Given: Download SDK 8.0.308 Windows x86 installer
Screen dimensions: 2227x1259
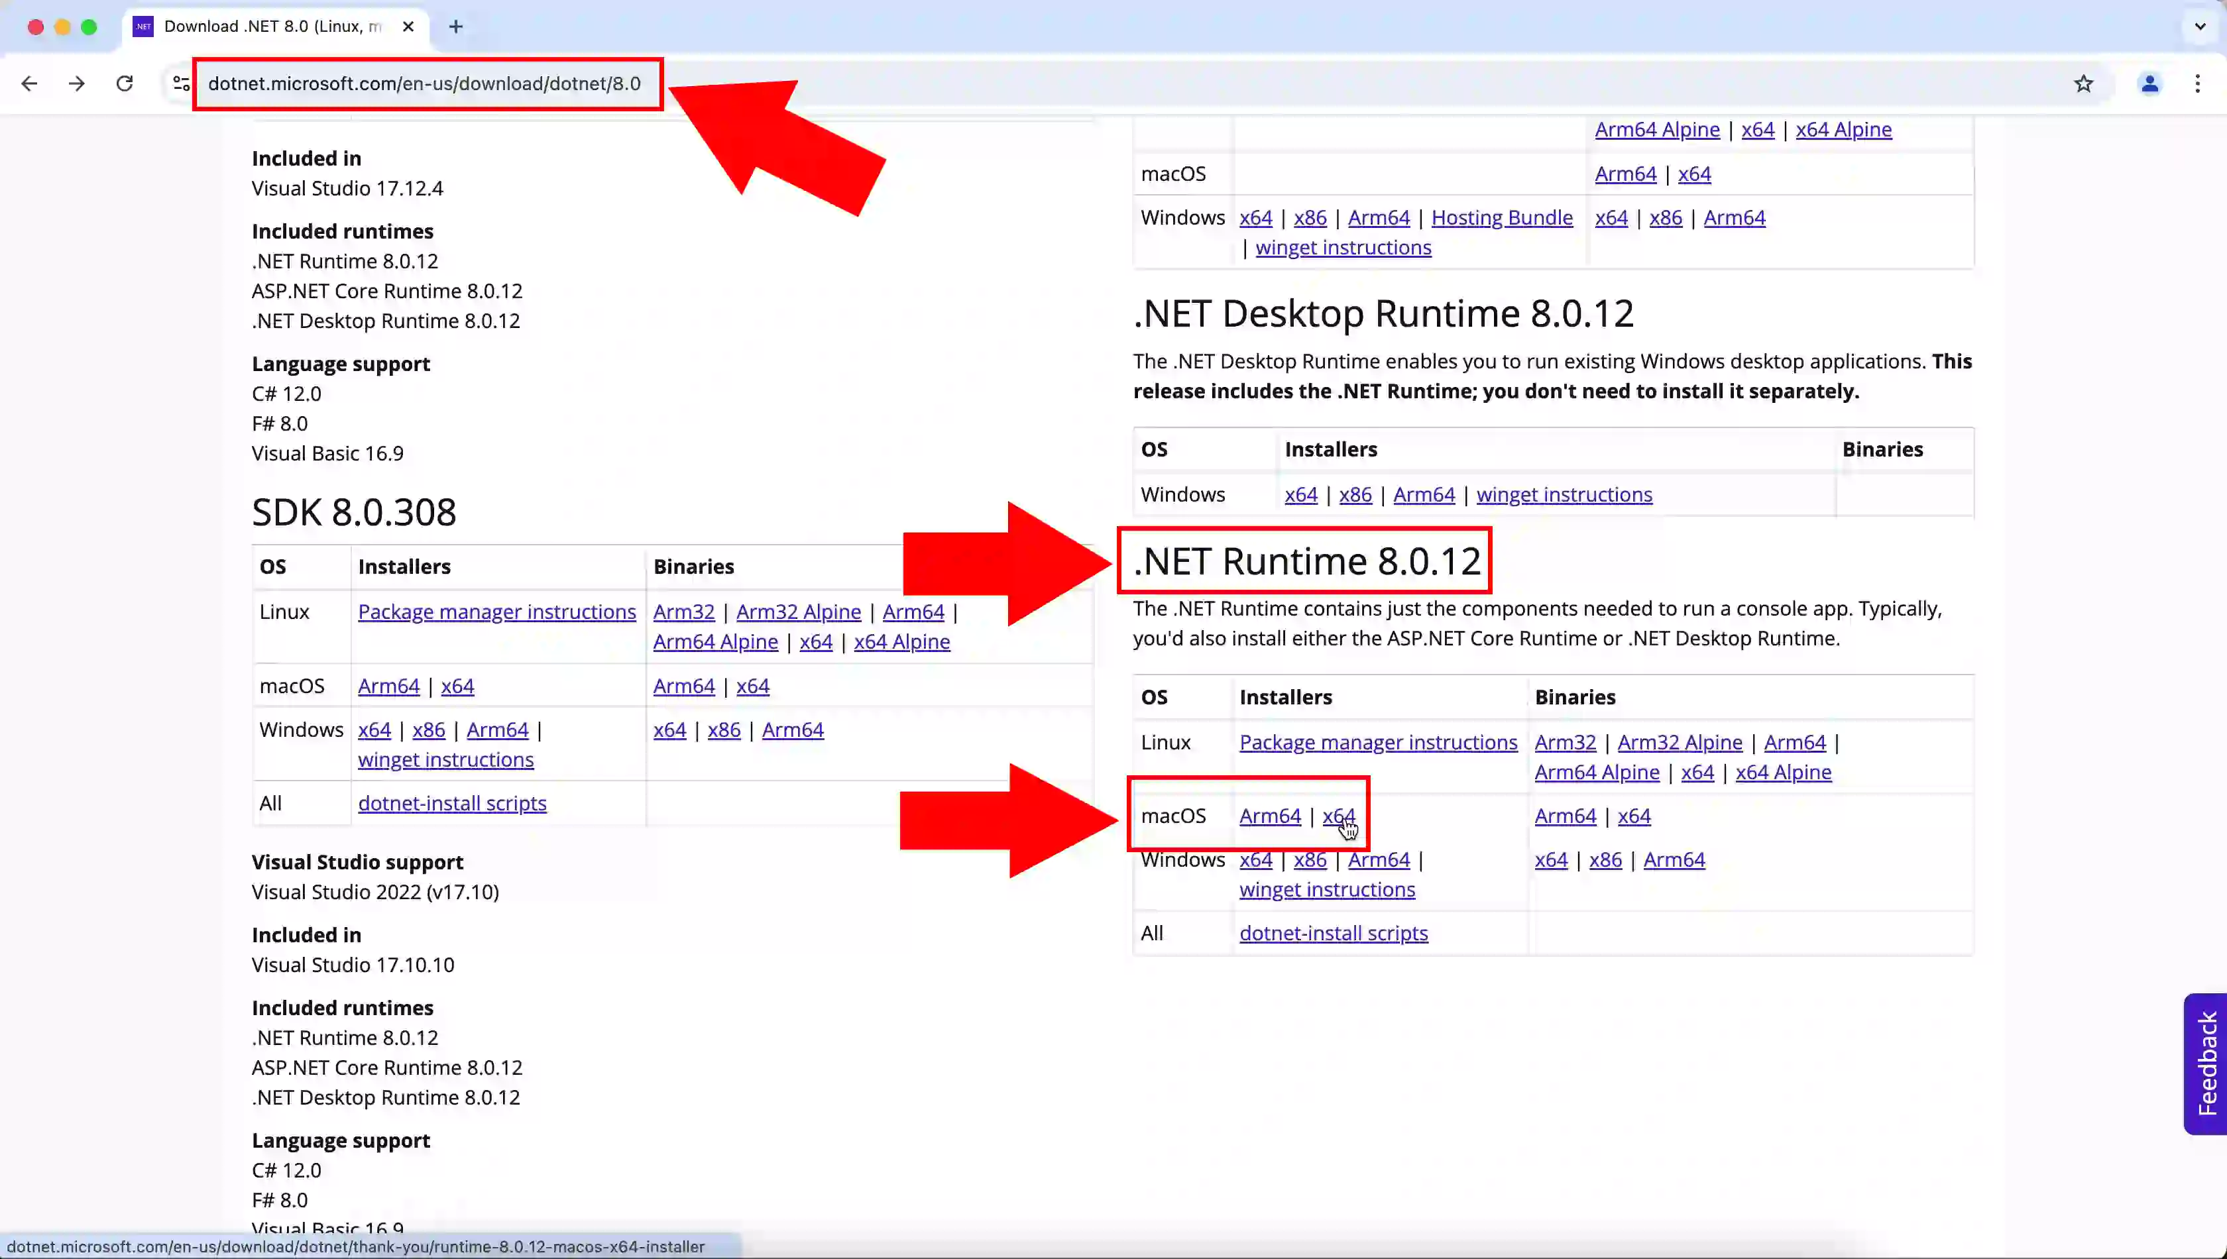Looking at the screenshot, I should (428, 730).
